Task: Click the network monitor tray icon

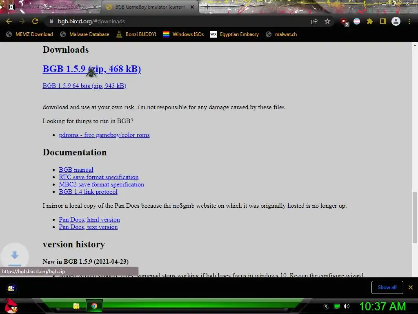Action: coord(337,306)
